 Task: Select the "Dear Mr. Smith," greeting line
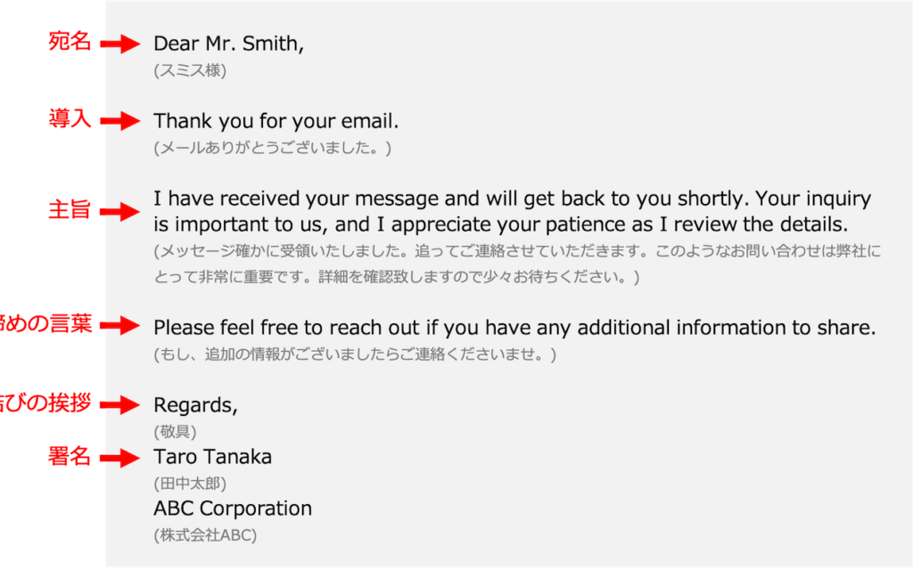(x=228, y=44)
